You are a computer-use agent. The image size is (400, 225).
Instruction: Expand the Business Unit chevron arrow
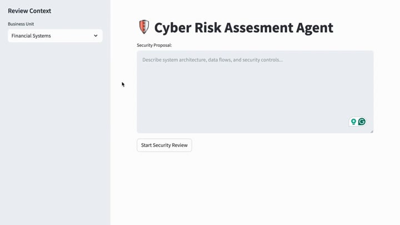96,36
